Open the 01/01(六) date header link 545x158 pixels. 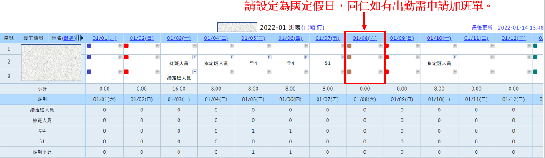(x=104, y=38)
